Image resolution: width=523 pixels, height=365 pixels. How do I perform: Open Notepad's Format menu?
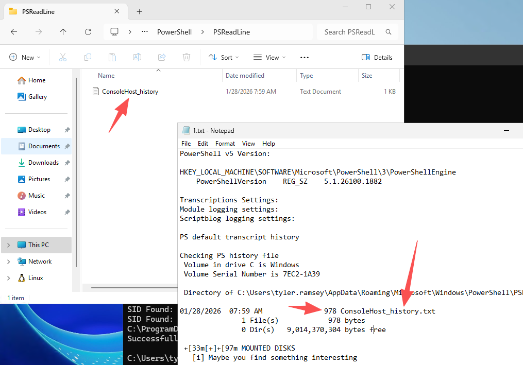pos(225,144)
